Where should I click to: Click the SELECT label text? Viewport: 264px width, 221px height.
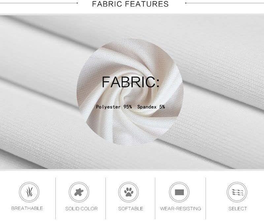238,208
